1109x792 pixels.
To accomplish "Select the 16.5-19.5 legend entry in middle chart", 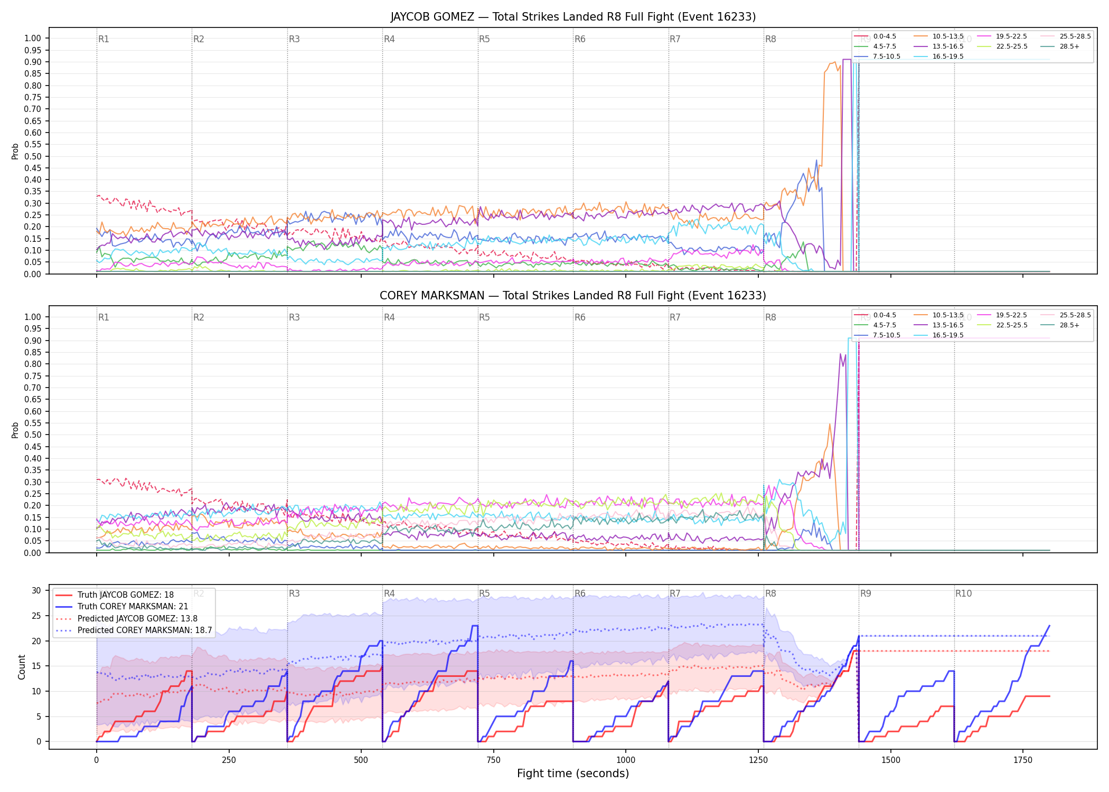I will pyautogui.click(x=938, y=335).
